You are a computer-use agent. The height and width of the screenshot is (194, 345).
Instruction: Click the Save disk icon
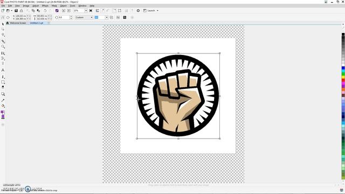(x=16, y=11)
